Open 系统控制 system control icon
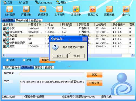The image size is (136, 101). tap(76, 9)
